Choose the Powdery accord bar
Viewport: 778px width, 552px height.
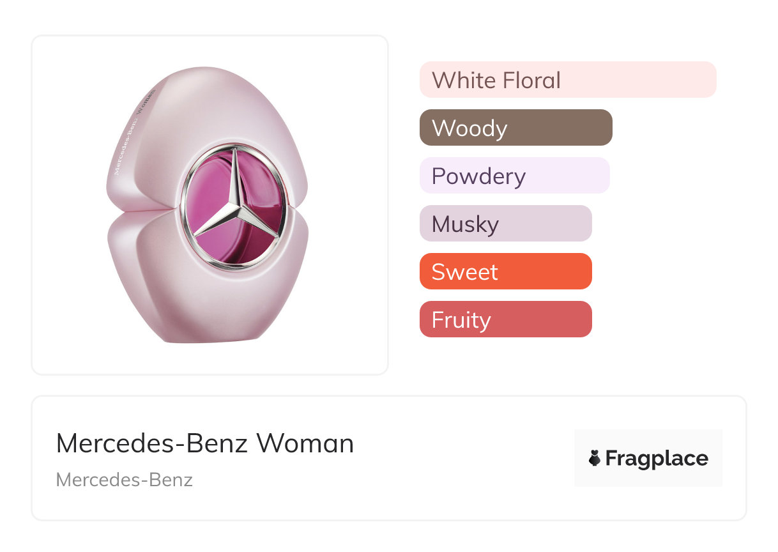(514, 176)
